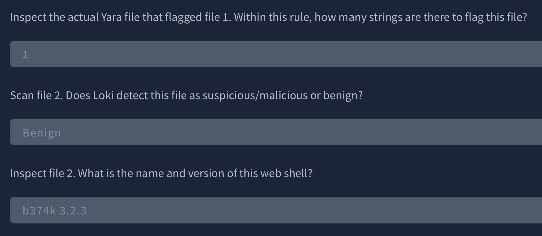
Task: Click the answer field with Benign placeholder
Action: click(x=276, y=132)
